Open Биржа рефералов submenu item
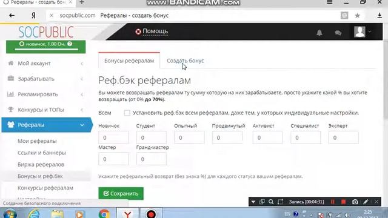The image size is (388, 218). click(x=41, y=164)
